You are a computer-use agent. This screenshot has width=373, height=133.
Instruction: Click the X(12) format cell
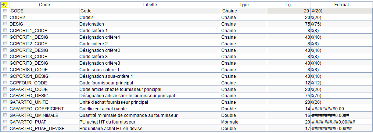click(x=341, y=83)
